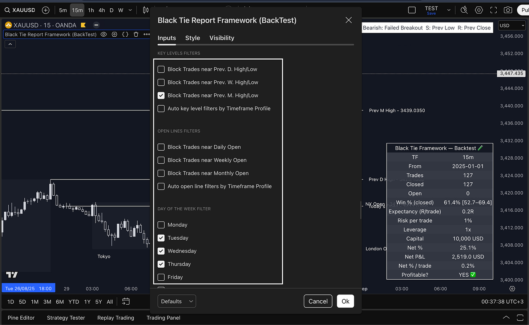The image size is (529, 325).
Task: Click the XAUUSD symbol search magnifier
Action: pyautogui.click(x=7, y=10)
